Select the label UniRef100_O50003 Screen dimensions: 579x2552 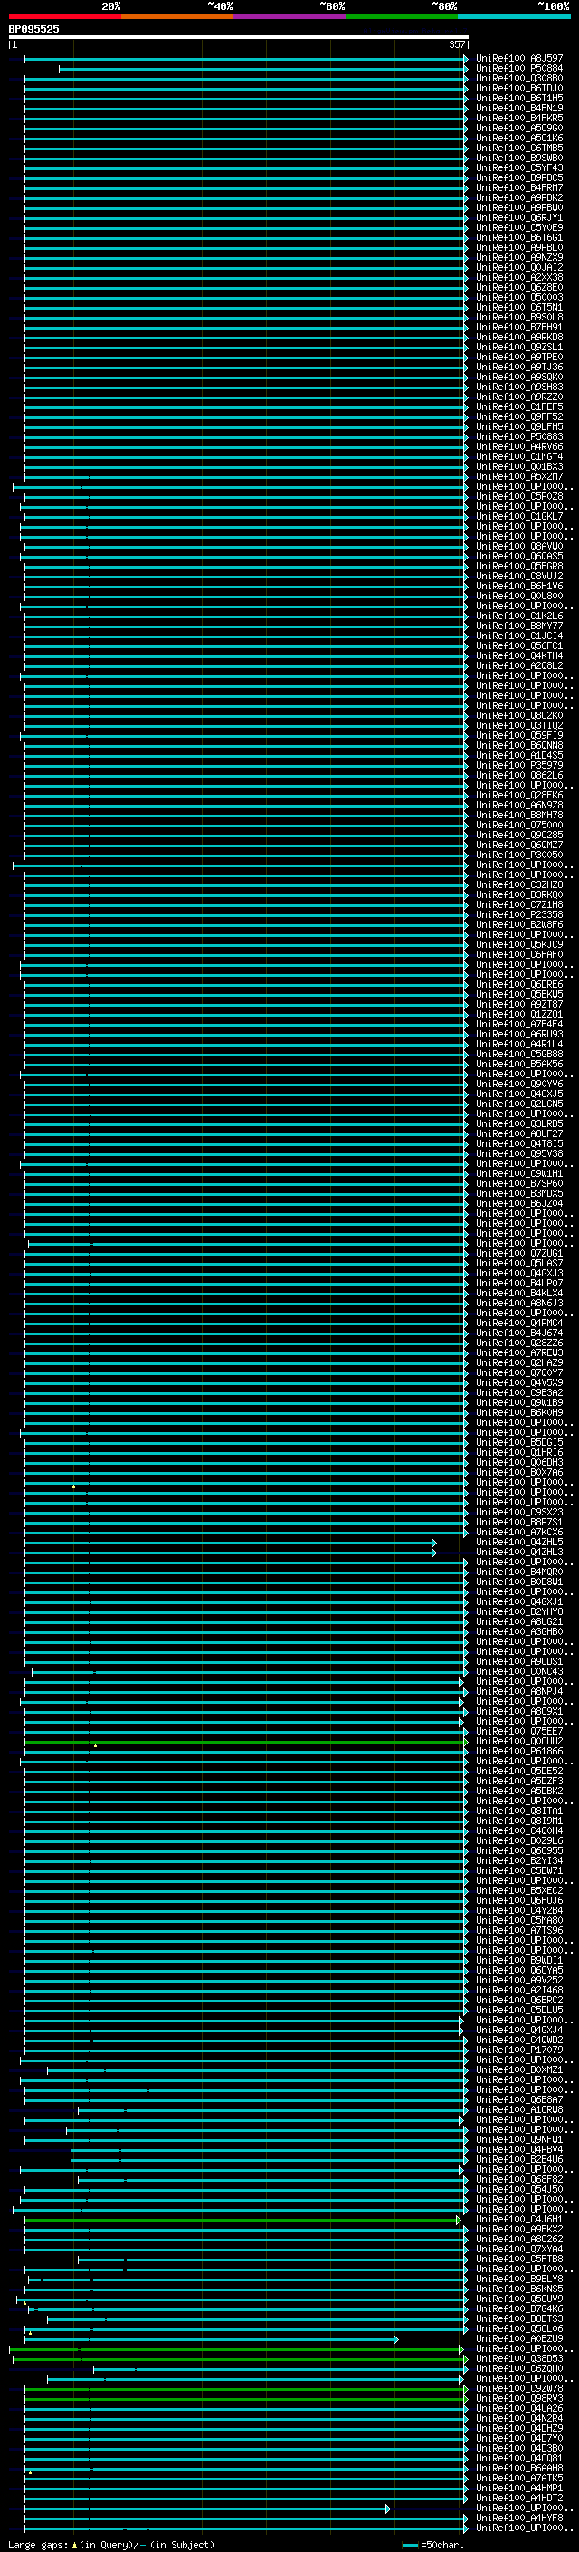tap(519, 297)
